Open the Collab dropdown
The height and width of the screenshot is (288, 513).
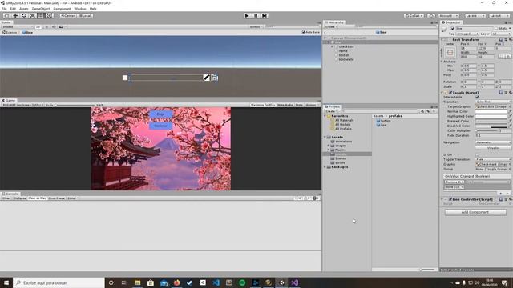tap(414, 16)
